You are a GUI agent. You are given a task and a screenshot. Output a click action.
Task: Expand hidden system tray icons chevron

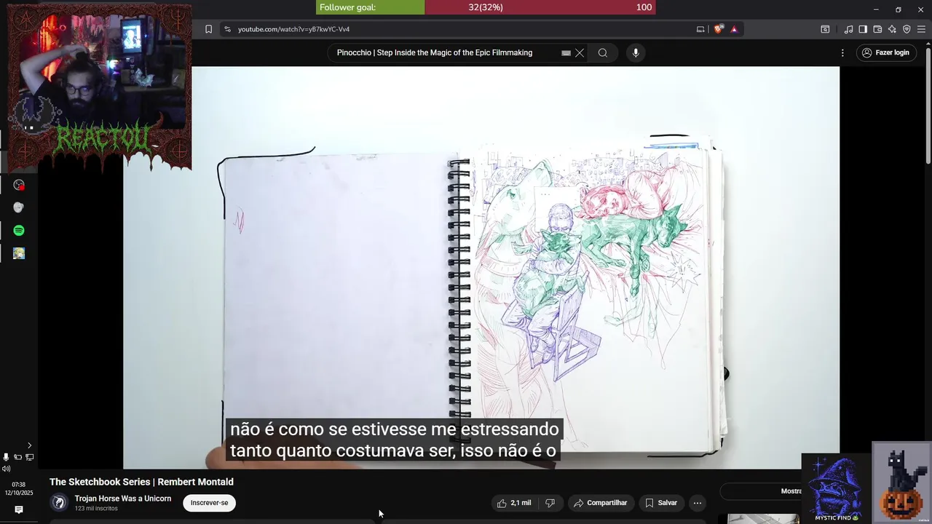29,445
